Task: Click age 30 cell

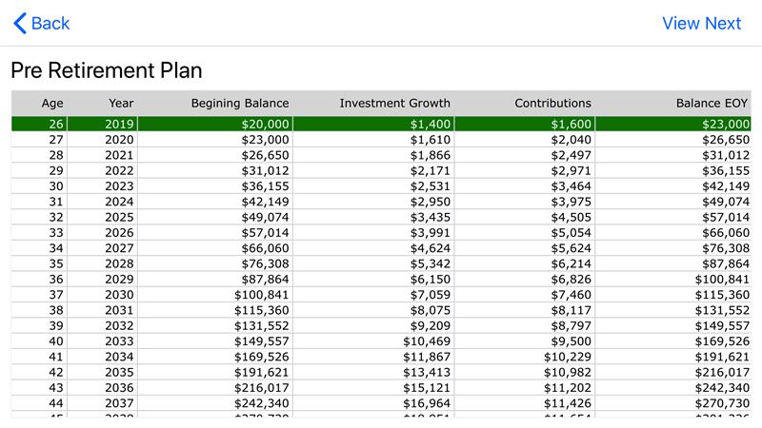Action: click(39, 185)
